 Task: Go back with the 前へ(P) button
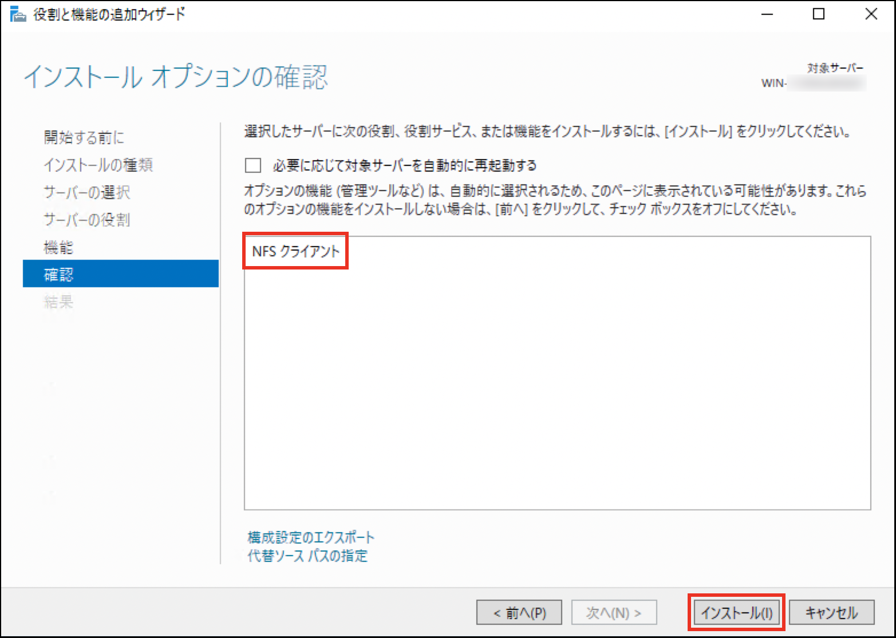pyautogui.click(x=519, y=613)
